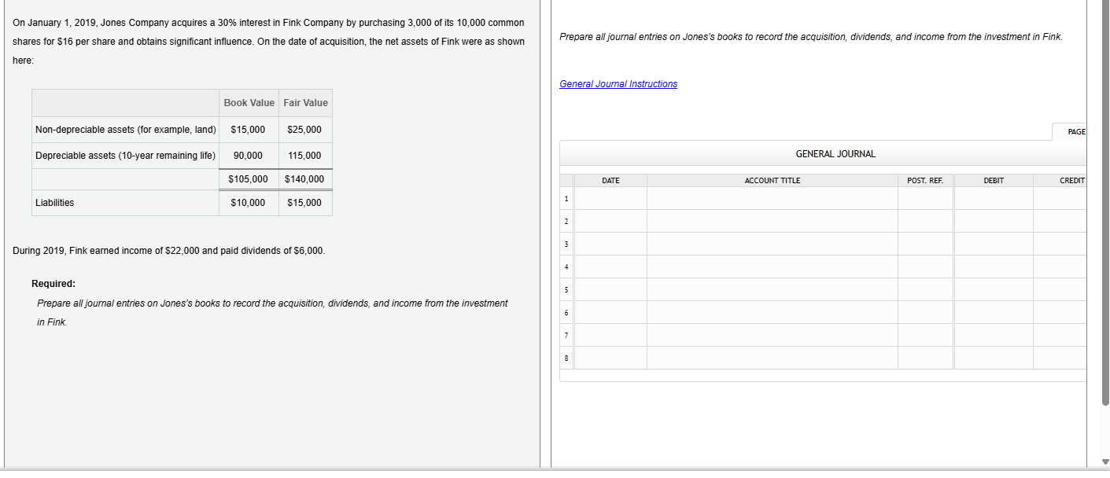The width and height of the screenshot is (1110, 478).
Task: Click the Date cell in journal row 3
Action: [610, 244]
